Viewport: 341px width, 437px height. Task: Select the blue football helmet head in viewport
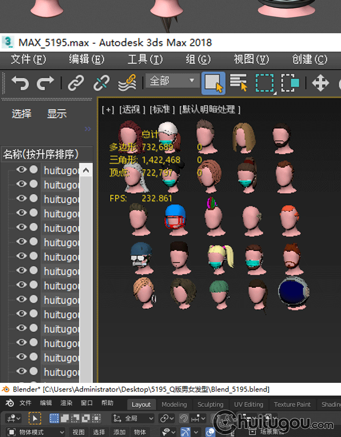176,220
